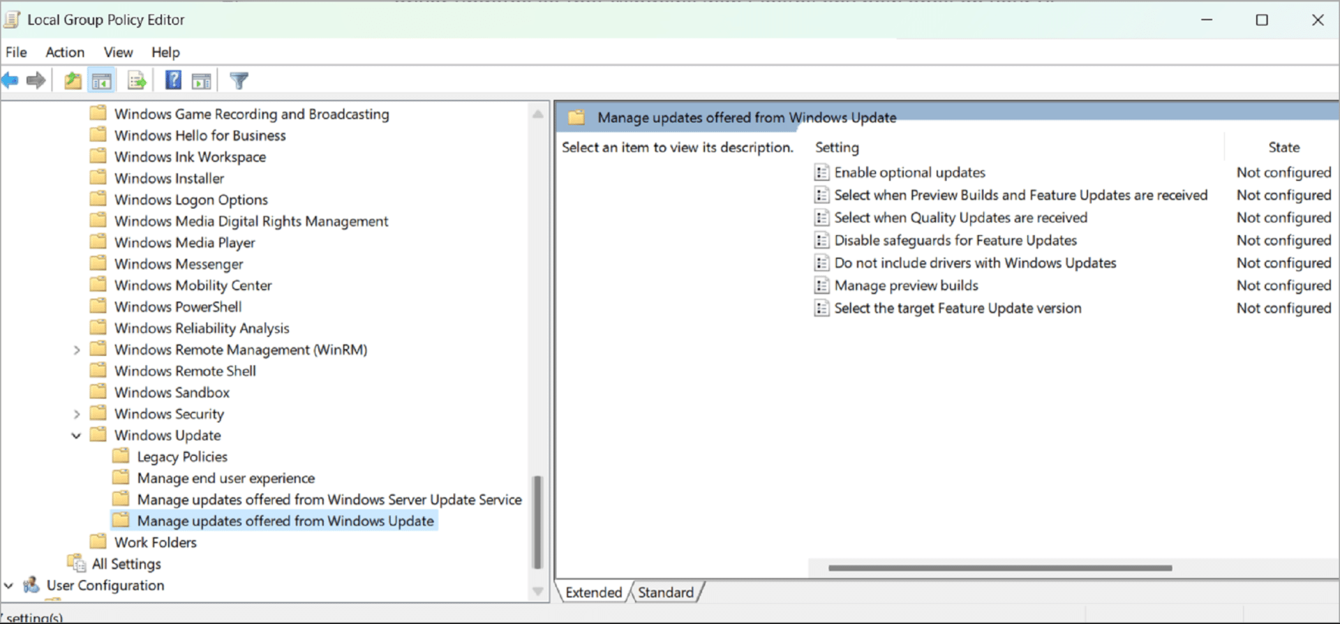Click folder icon beside Windows Sandbox

point(98,392)
